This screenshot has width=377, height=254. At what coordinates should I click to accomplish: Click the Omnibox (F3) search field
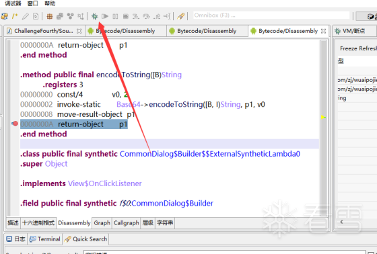pos(271,15)
